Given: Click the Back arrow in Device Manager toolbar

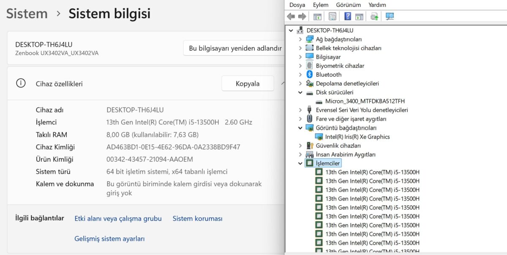Looking at the screenshot, I should (291, 16).
